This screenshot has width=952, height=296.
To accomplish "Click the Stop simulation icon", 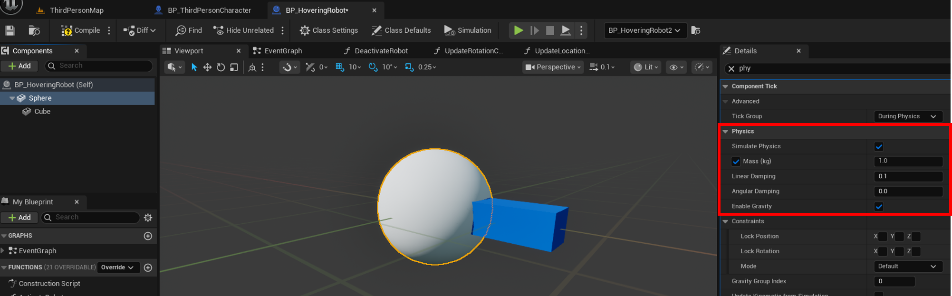I will tap(550, 30).
